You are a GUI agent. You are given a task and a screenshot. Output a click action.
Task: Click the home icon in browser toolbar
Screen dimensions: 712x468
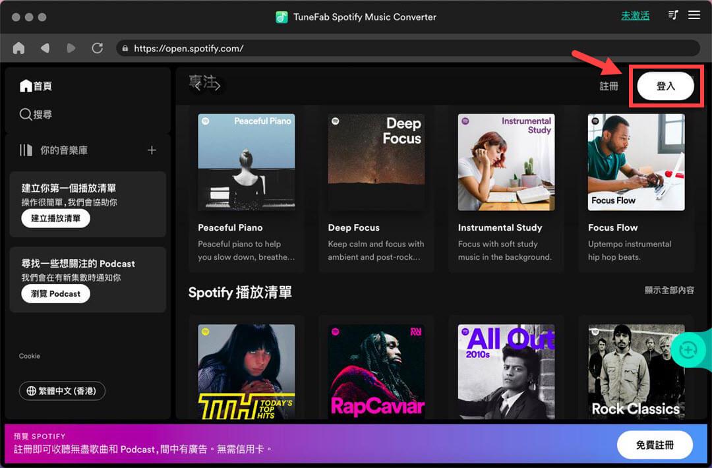(18, 48)
